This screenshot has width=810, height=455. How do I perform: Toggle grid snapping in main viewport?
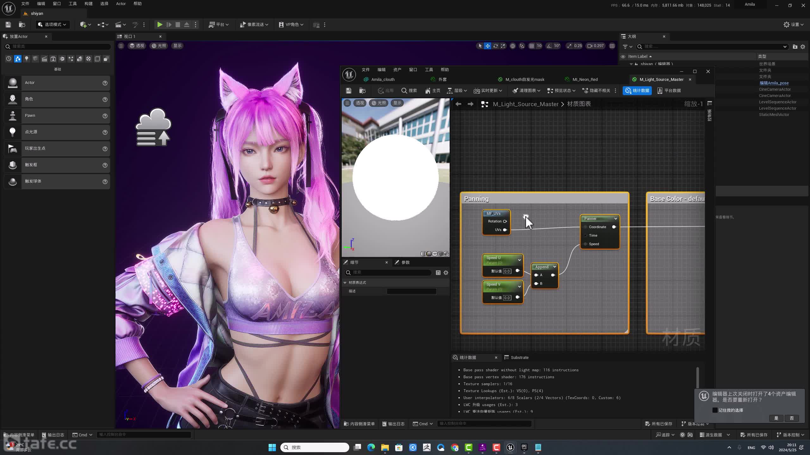point(532,46)
